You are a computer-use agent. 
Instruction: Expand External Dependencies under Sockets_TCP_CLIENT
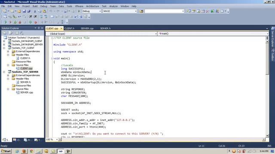8,51
